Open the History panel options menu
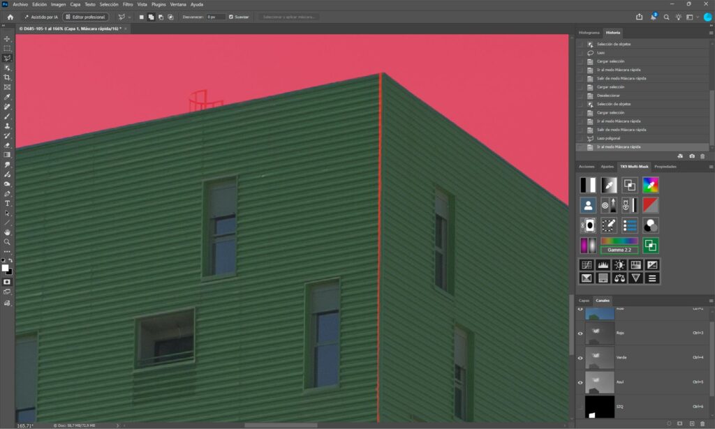This screenshot has width=715, height=429. pos(710,33)
